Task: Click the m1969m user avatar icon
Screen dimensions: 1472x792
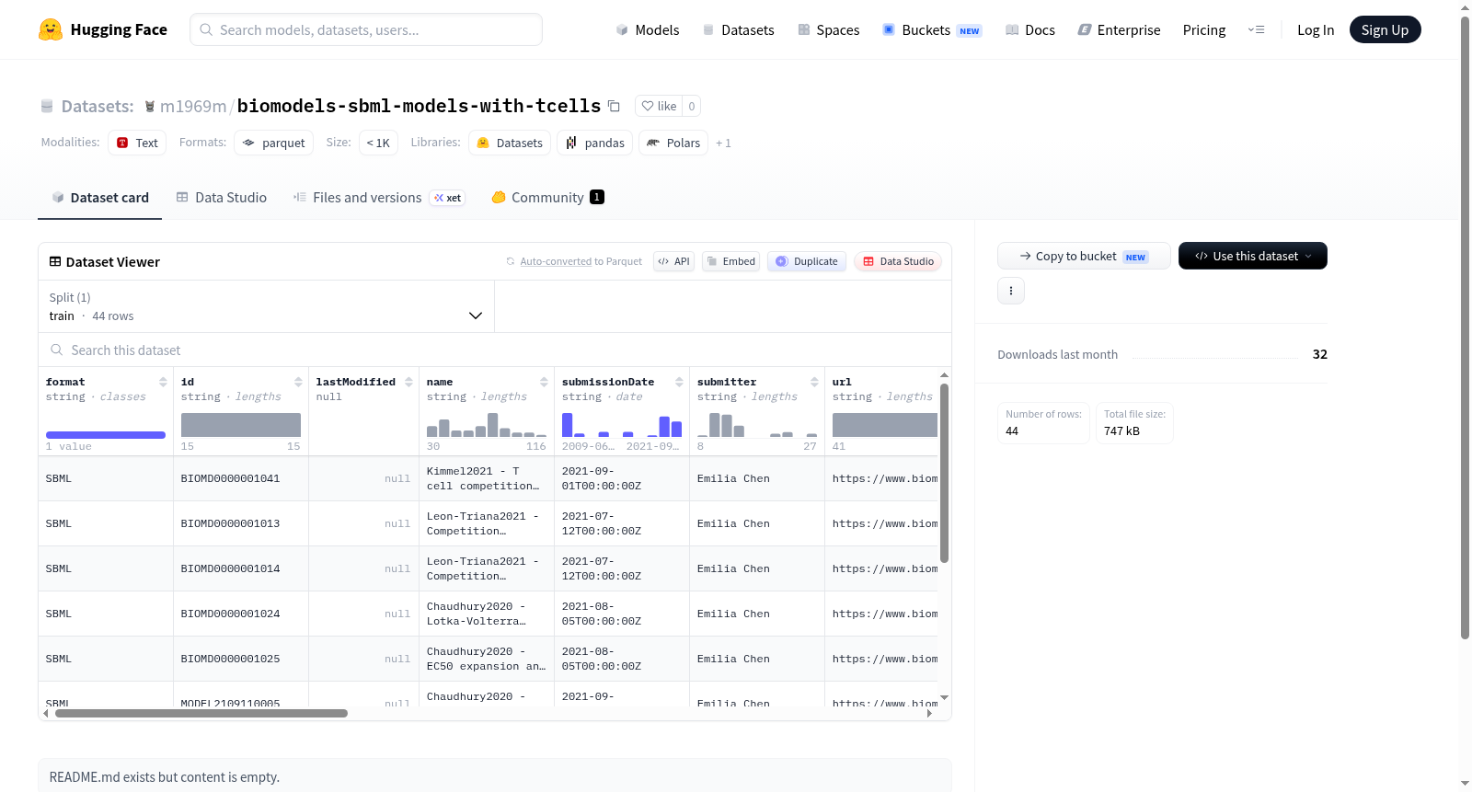Action: [x=150, y=107]
